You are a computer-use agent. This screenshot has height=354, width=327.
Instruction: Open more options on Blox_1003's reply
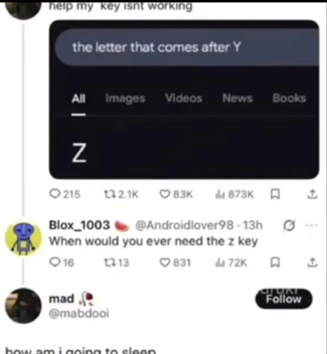pyautogui.click(x=312, y=225)
